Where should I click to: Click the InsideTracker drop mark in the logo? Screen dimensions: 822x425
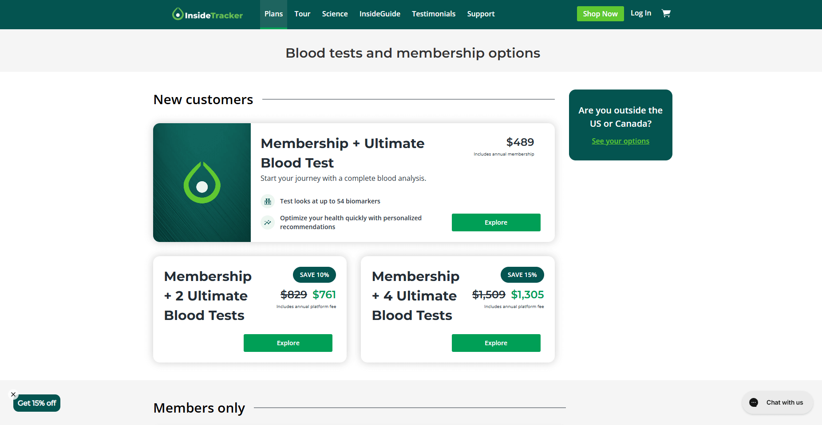(x=178, y=14)
